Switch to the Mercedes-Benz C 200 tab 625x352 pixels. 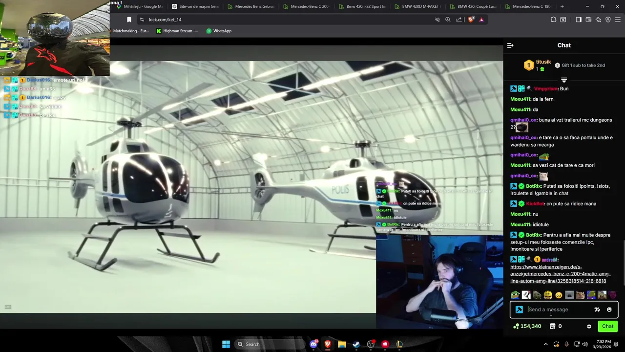(306, 6)
